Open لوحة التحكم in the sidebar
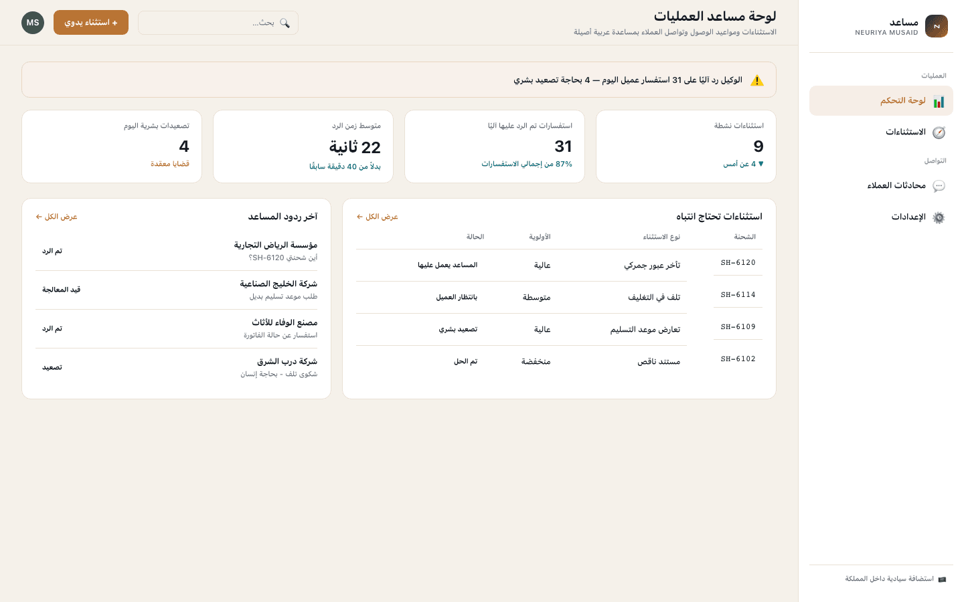The image size is (964, 602). 881,101
